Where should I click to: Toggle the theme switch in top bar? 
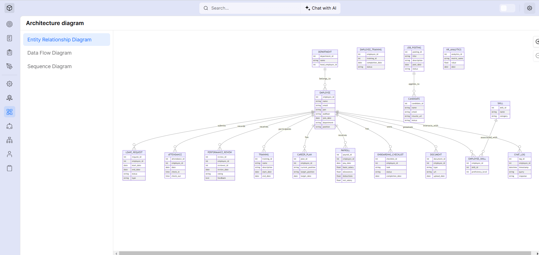coord(507,8)
